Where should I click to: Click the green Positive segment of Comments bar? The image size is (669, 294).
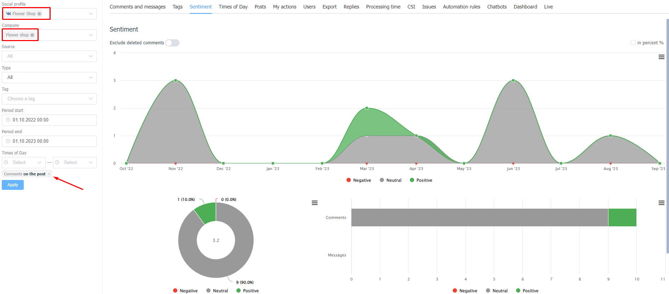coord(622,217)
